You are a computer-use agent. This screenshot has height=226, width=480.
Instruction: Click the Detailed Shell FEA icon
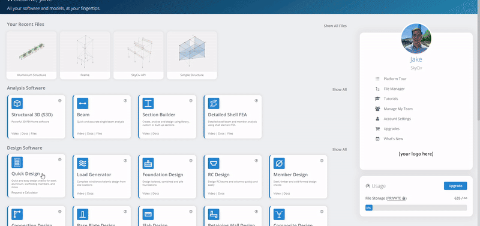214,103
